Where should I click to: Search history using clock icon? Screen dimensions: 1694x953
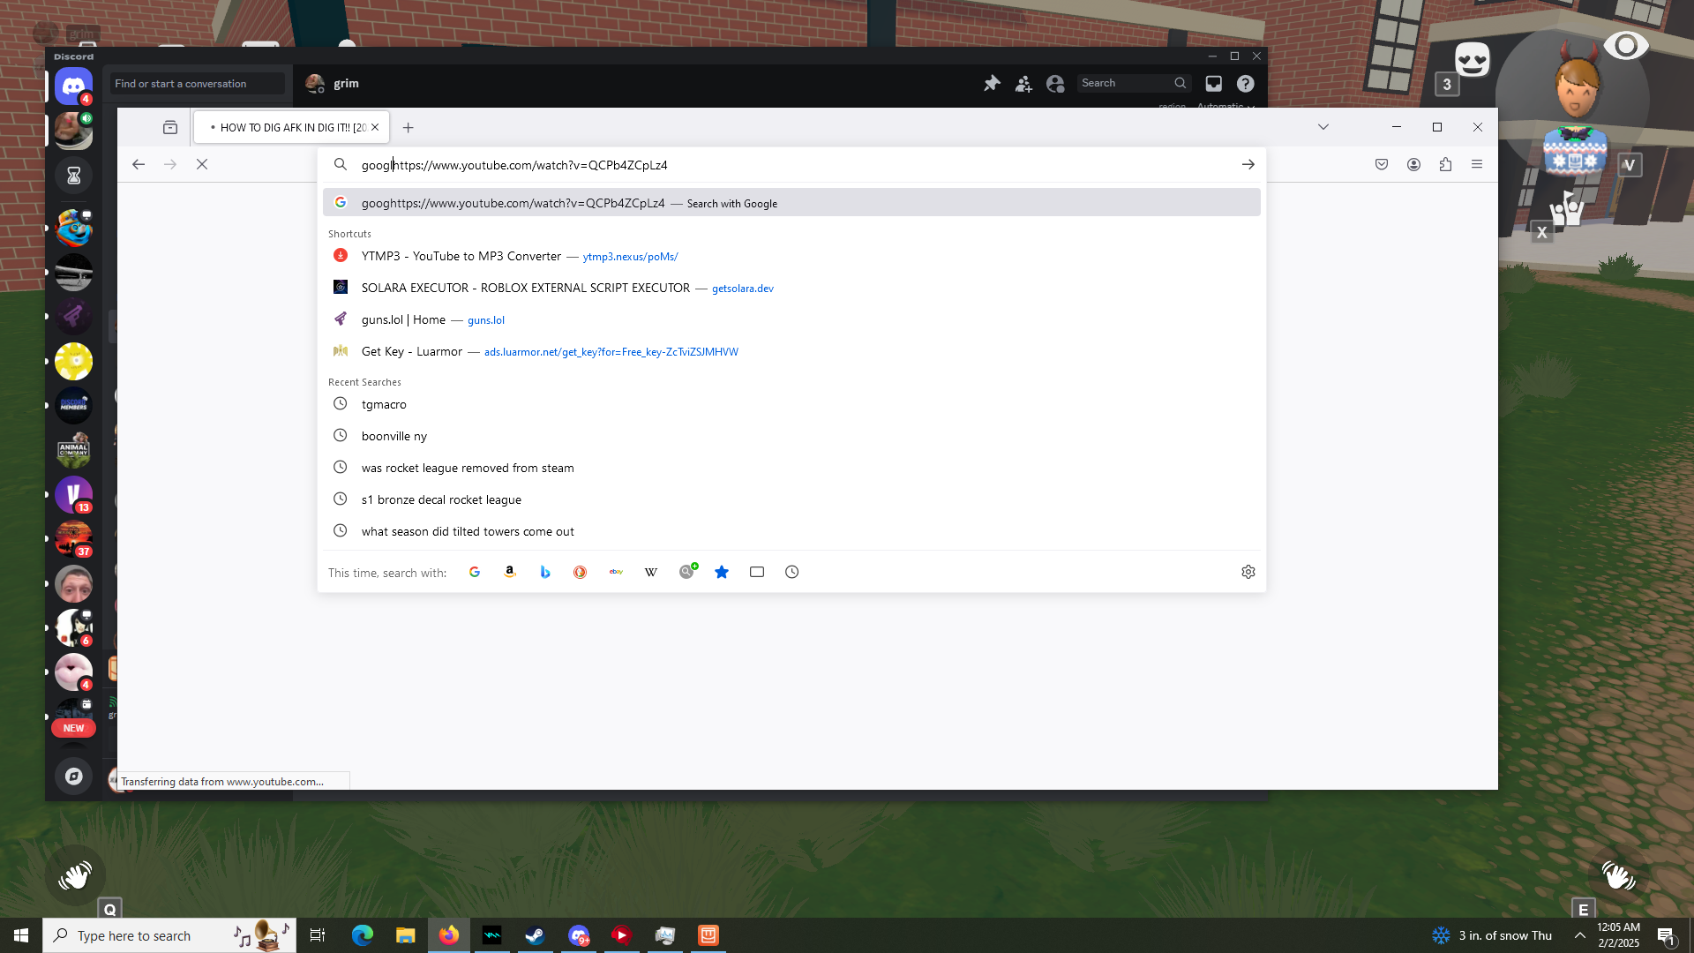click(792, 572)
